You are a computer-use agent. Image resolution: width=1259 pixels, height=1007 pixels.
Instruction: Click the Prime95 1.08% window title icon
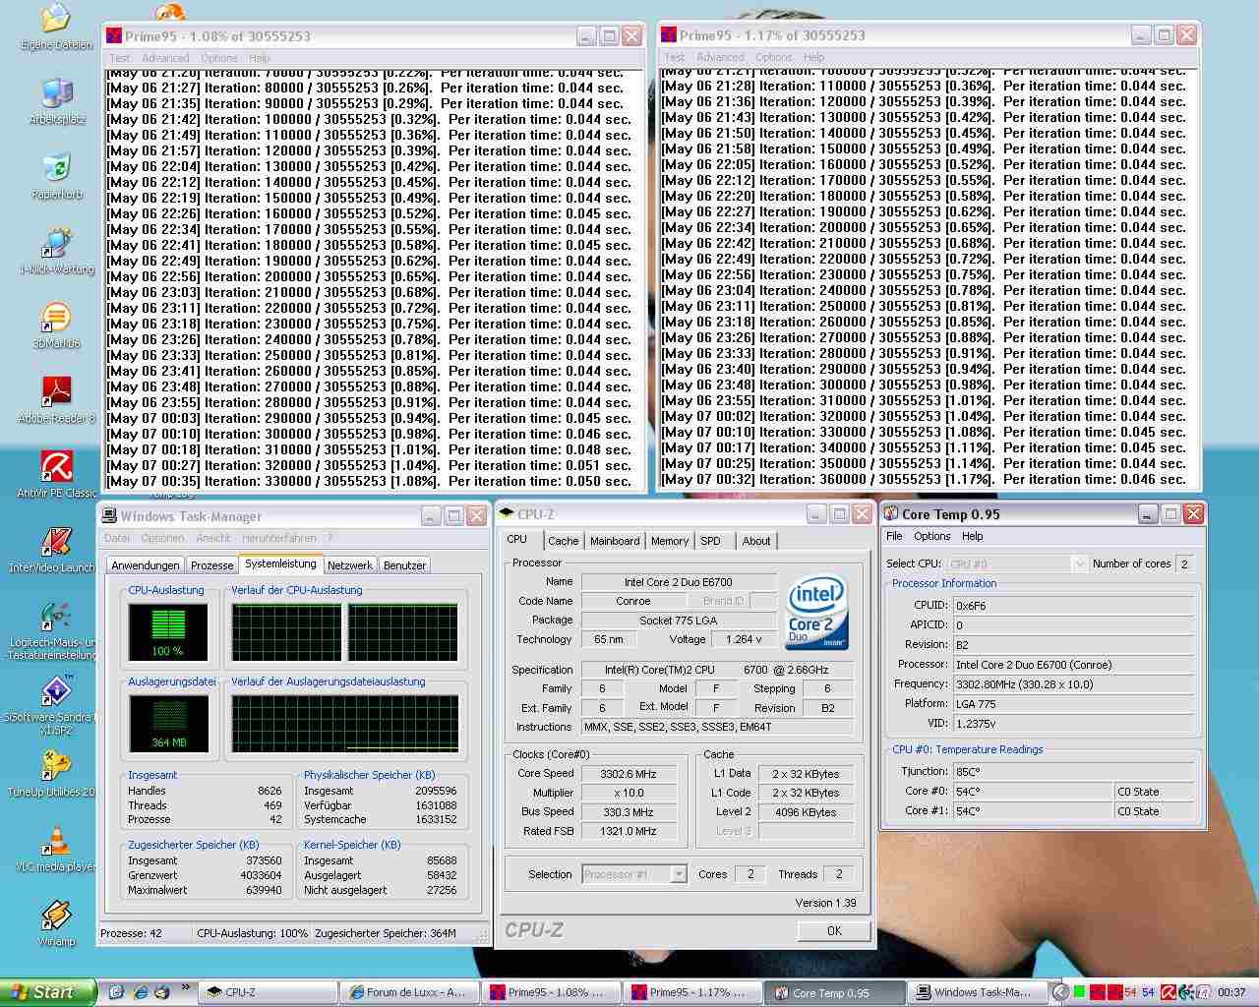point(114,35)
